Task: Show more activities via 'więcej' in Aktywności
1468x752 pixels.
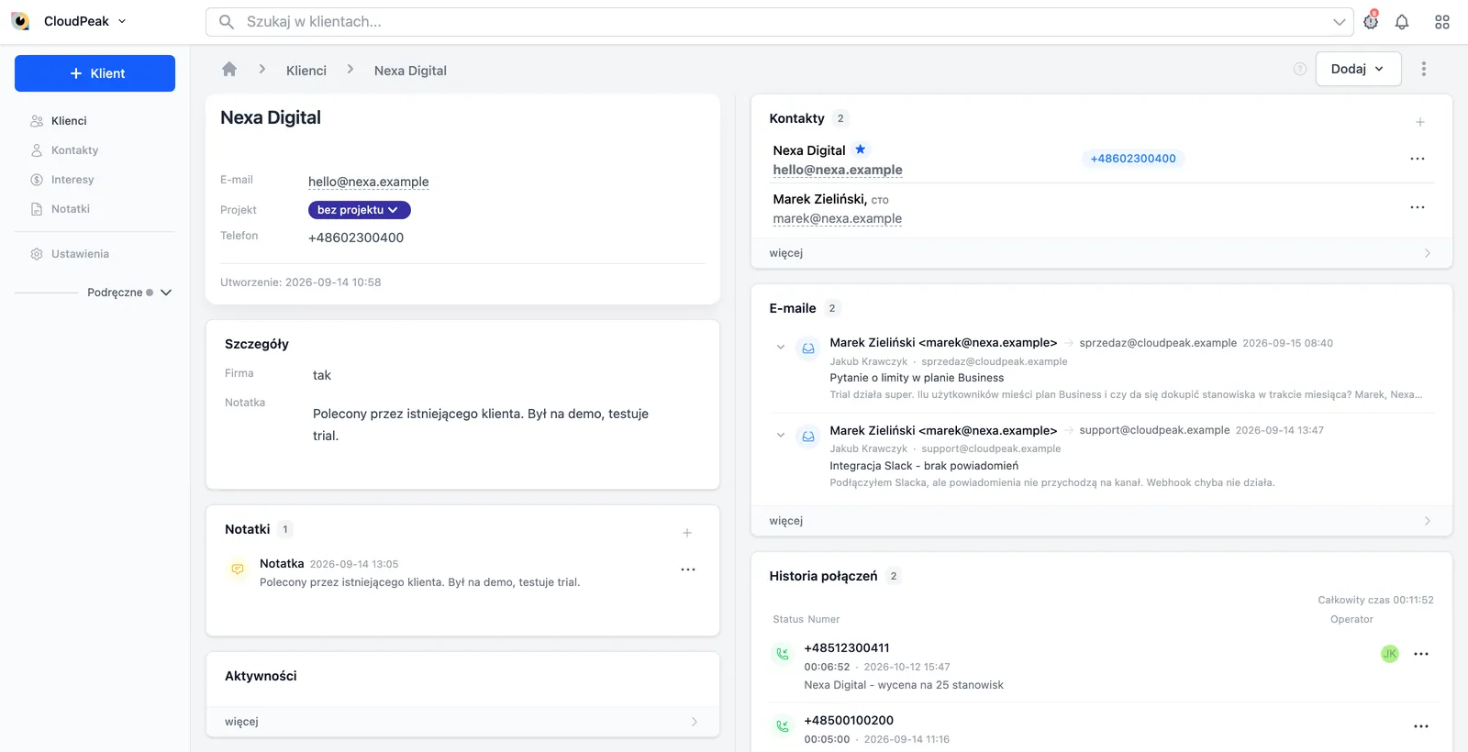Action: 462,722
